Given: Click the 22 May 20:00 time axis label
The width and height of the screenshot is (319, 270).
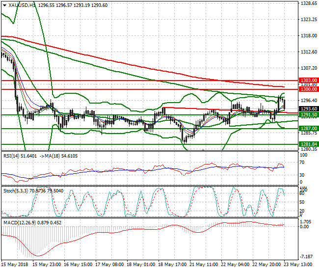Looking at the screenshot, I should coord(266,265).
